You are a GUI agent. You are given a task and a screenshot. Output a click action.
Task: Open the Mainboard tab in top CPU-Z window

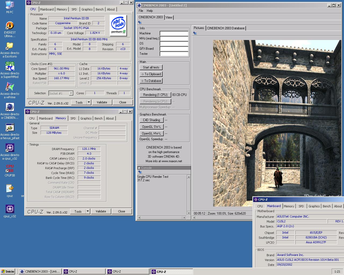tap(47, 9)
